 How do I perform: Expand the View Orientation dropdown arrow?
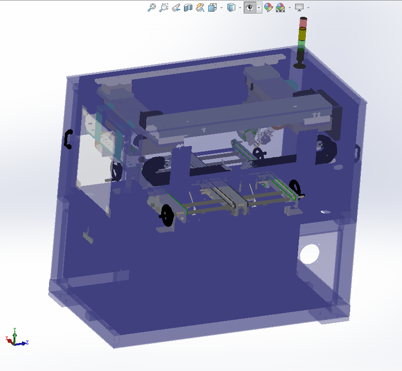(221, 7)
